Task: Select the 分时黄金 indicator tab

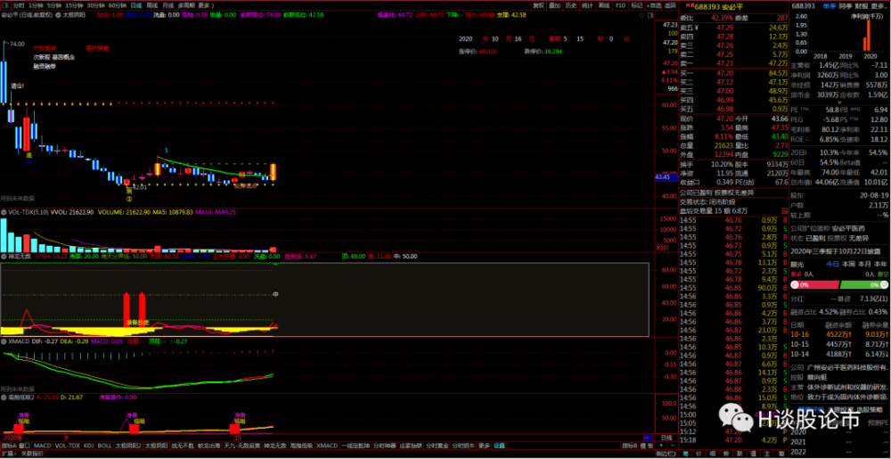Action: point(437,446)
